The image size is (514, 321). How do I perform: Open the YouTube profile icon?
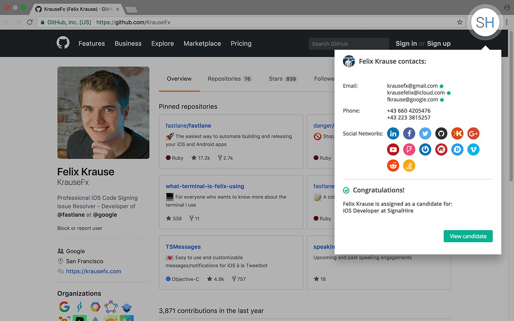[393, 150]
